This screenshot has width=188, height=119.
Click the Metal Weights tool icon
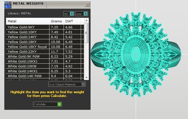(x=8, y=5)
